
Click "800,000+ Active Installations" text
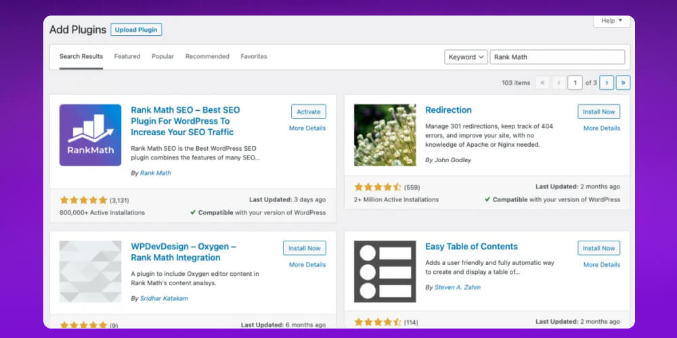tap(102, 212)
